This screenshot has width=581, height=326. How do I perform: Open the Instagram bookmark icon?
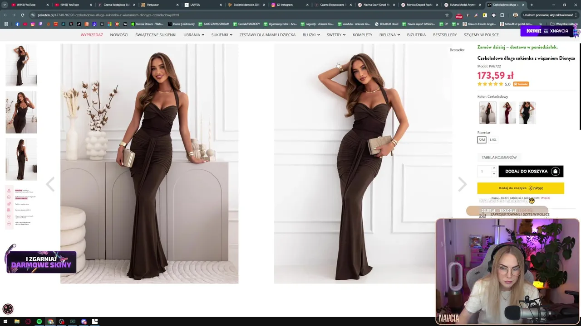(x=33, y=24)
